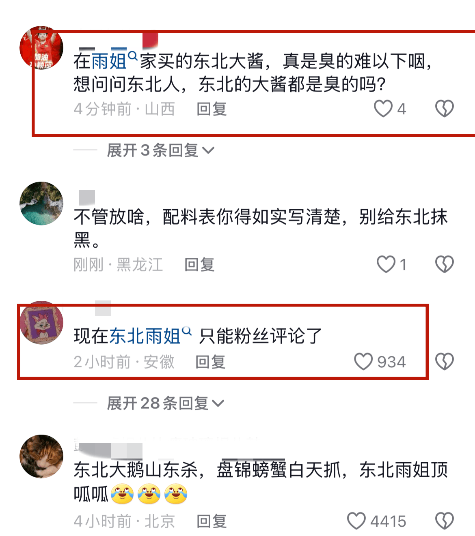Reply to the Beijing comment via 回复
Image resolution: width=475 pixels, height=536 pixels.
(211, 521)
